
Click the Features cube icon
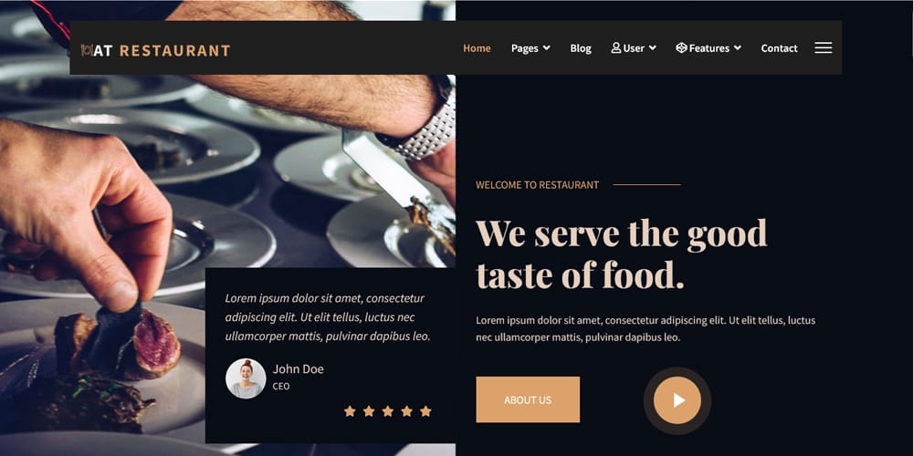tap(681, 47)
